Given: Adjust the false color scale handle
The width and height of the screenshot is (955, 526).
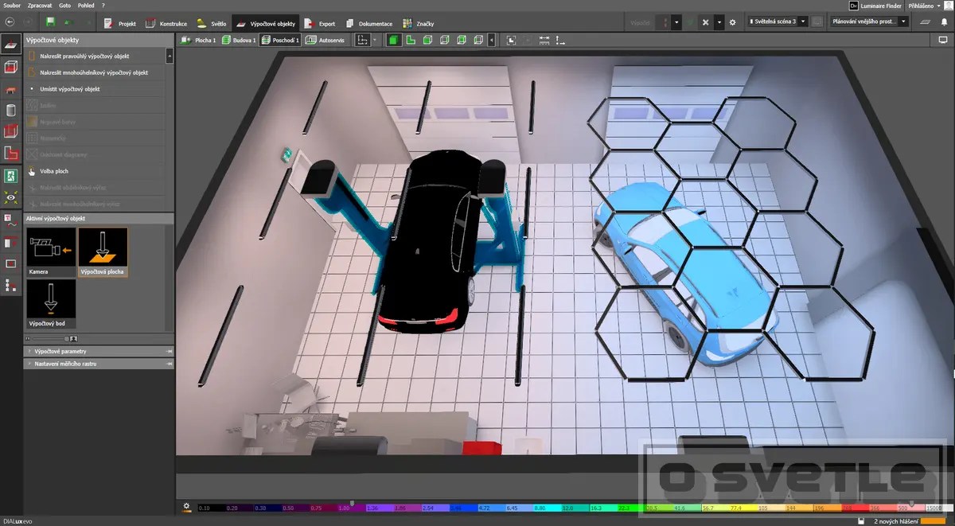Looking at the screenshot, I should [352, 501].
